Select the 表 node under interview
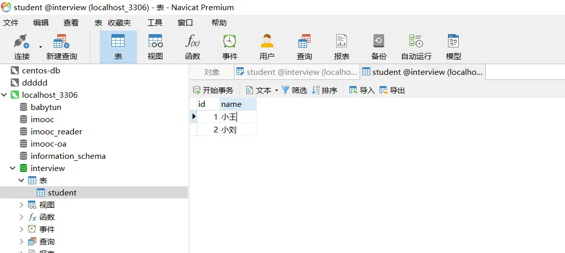The image size is (565, 253). [43, 181]
